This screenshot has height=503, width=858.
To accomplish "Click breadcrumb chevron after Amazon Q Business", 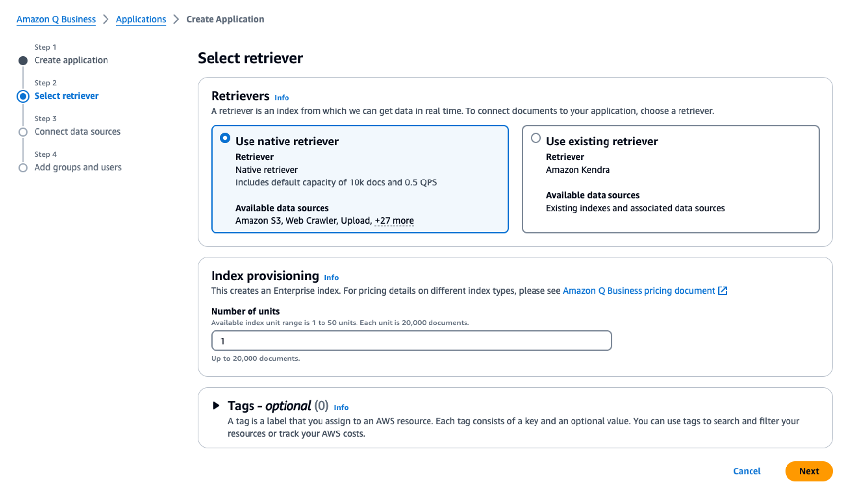I will (106, 19).
